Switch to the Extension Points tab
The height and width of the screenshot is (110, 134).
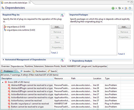click(52, 66)
